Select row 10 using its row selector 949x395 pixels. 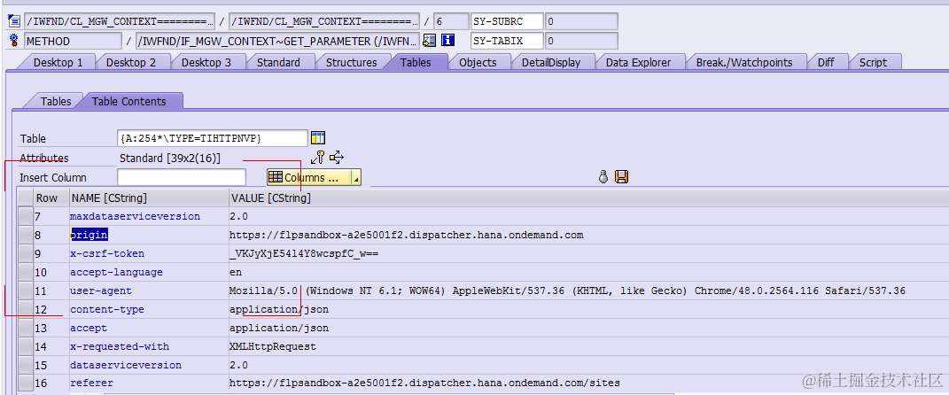coord(25,272)
